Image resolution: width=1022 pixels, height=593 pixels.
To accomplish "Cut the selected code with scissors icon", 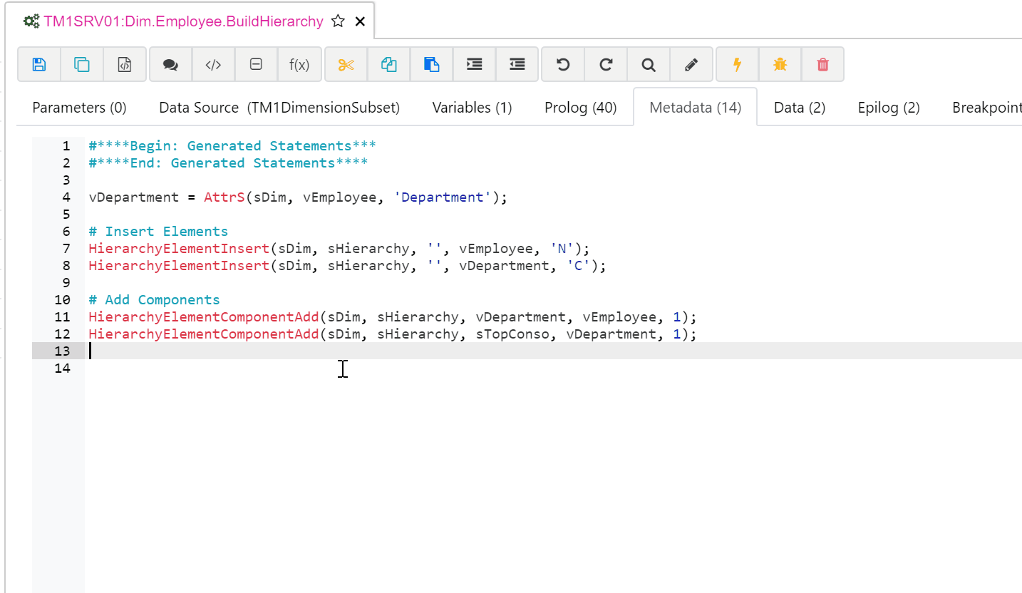I will coord(346,64).
